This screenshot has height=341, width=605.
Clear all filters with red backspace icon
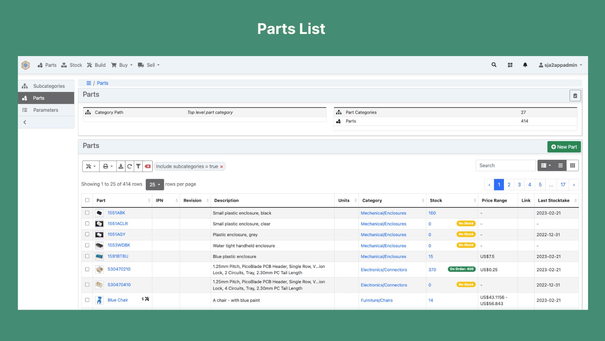click(148, 166)
